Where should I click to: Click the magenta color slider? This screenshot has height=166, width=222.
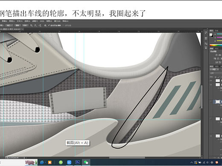point(219,37)
